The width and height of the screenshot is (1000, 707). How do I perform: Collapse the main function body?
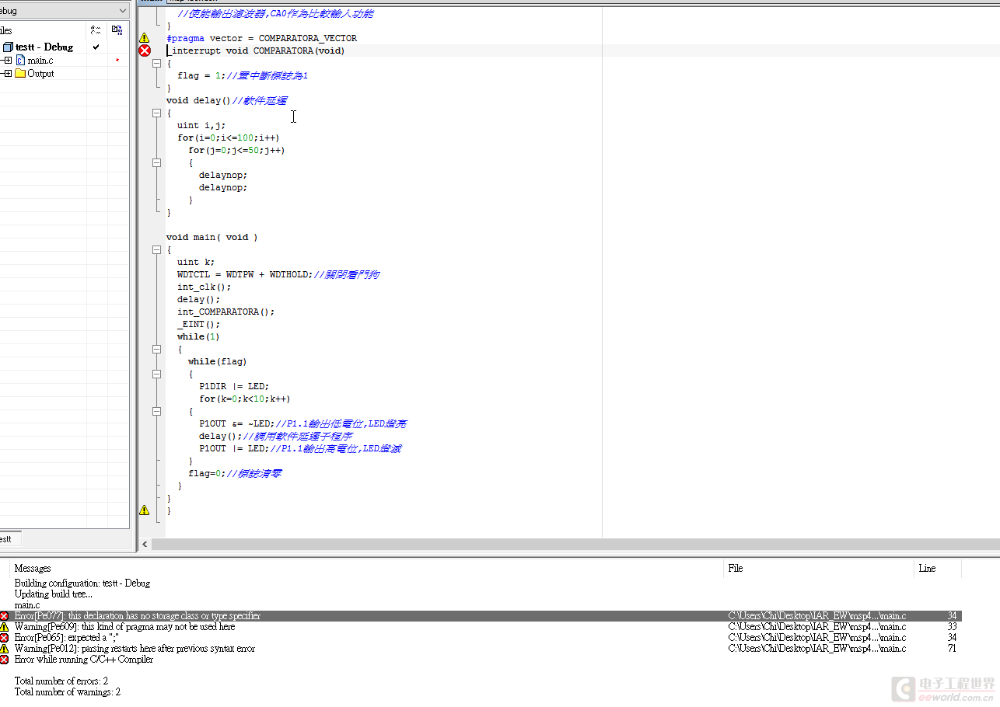(x=156, y=249)
